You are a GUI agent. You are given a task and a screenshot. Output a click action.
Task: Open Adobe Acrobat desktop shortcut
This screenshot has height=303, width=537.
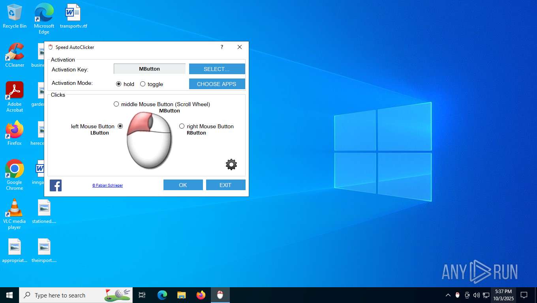(15, 97)
